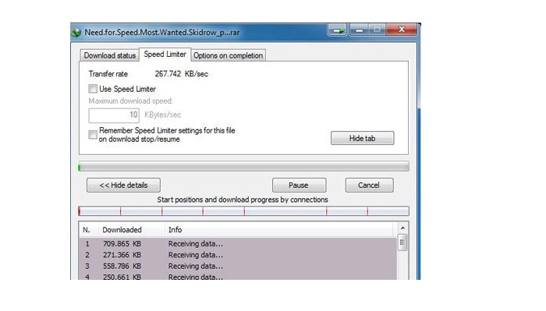Minimize the download window
The image size is (546, 311).
pyautogui.click(x=359, y=30)
